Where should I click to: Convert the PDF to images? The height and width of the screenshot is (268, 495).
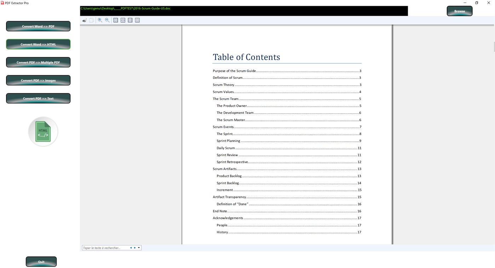(38, 80)
